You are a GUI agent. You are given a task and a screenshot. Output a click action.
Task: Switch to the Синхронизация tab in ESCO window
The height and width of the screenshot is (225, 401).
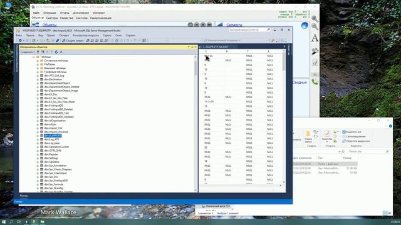(100, 18)
